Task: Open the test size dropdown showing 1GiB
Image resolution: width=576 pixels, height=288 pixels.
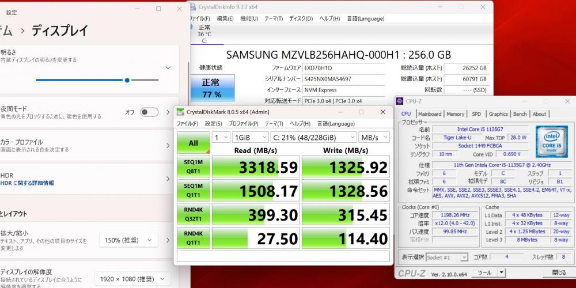Action: point(250,138)
